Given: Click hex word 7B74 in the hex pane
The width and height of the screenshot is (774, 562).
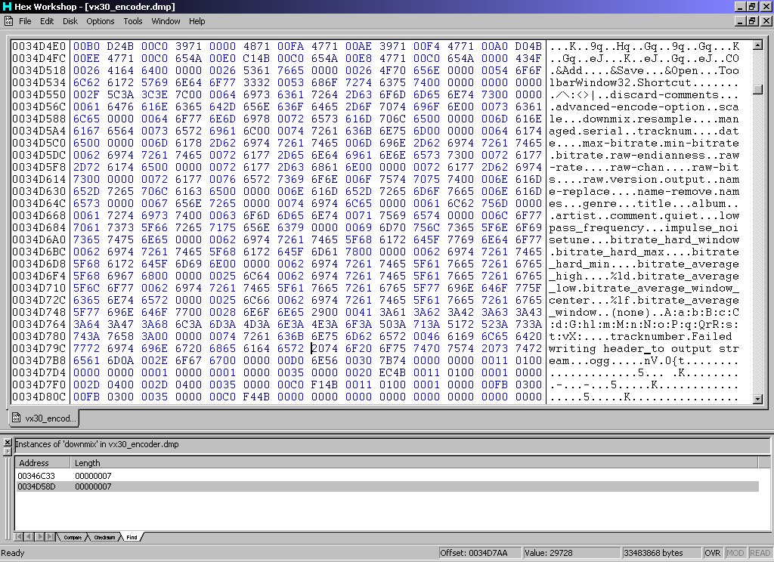Looking at the screenshot, I should pyautogui.click(x=392, y=360).
